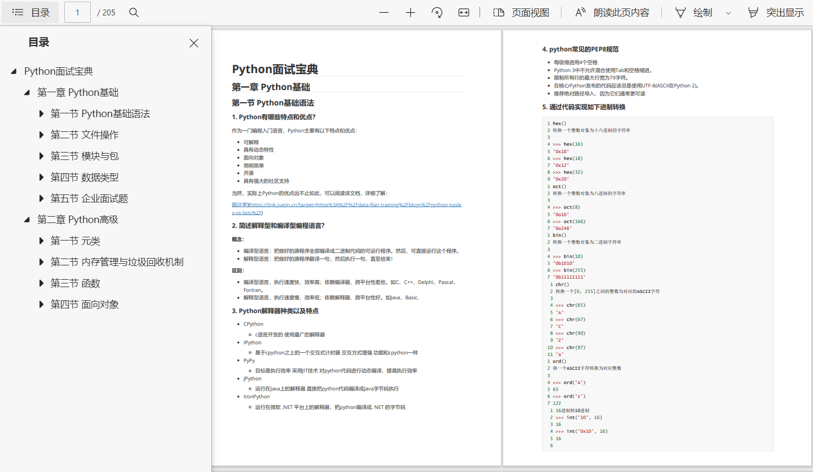Viewport: 813px width, 472px height.
Task: Click heading 5. 通过代码实现如下进制转换
Action: point(584,107)
